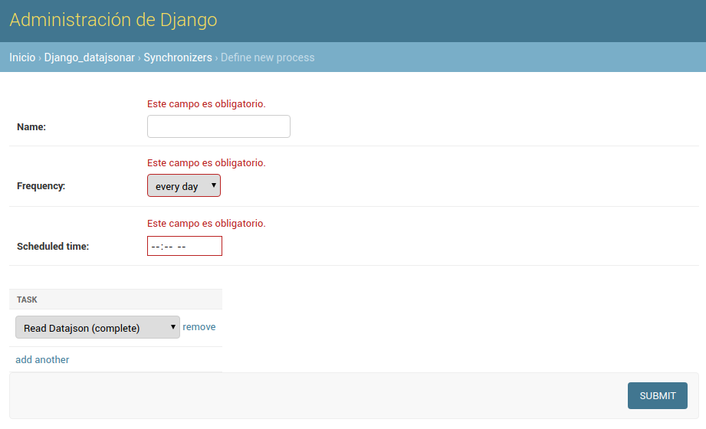This screenshot has width=706, height=429.
Task: Select the required-field error above Frequency
Action: click(x=206, y=163)
